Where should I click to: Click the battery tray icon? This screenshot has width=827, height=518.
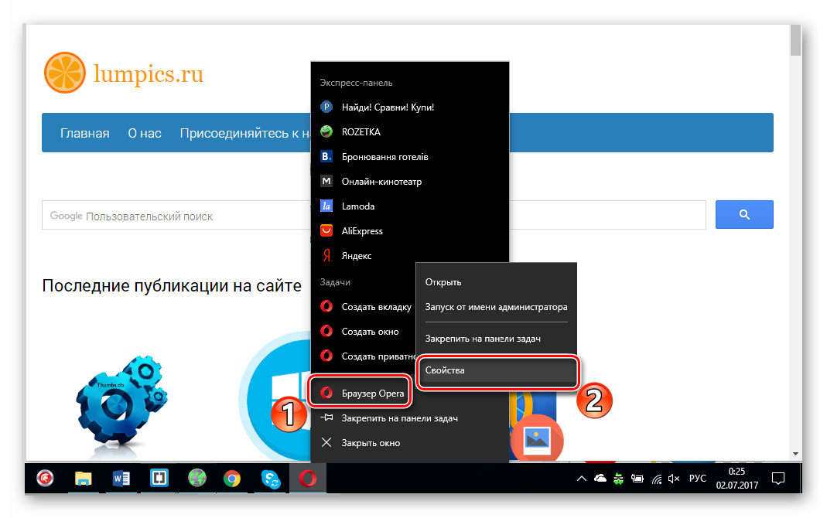pos(637,479)
